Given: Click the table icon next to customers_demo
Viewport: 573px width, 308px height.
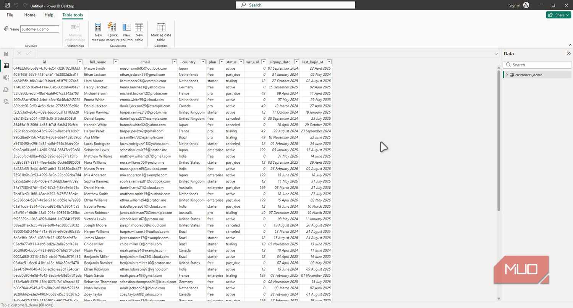Looking at the screenshot, I should pos(512,75).
